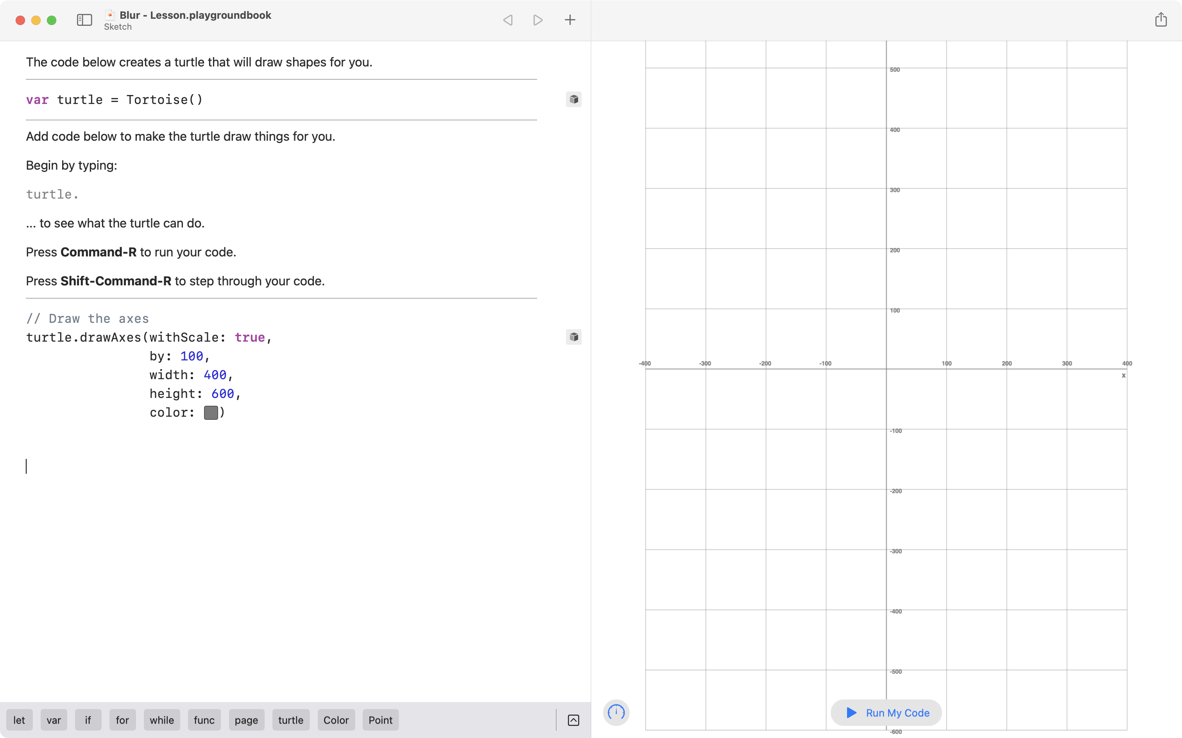Expand the shortcut bar chevron button
Screen dimensions: 1182x738
[x=573, y=720]
